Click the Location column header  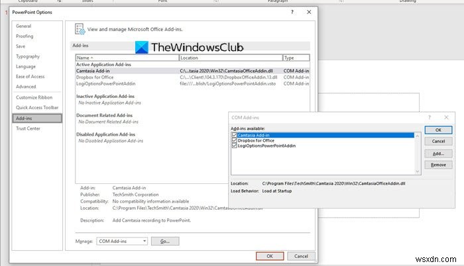(x=231, y=58)
